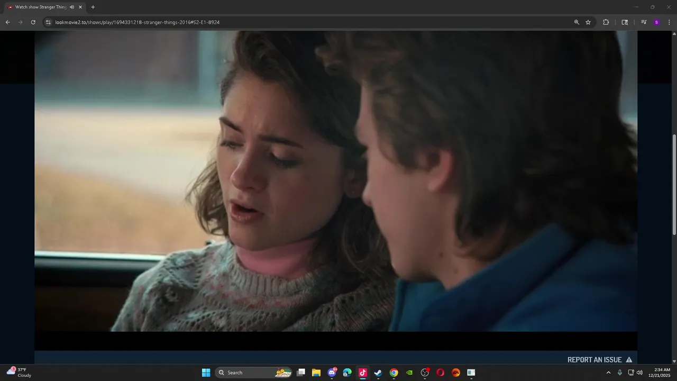This screenshot has height=381, width=677.
Task: Open the Chrome Extensions puzzle icon
Action: click(x=606, y=22)
